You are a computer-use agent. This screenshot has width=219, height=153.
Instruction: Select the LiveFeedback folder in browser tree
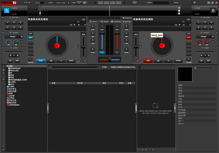point(14,105)
